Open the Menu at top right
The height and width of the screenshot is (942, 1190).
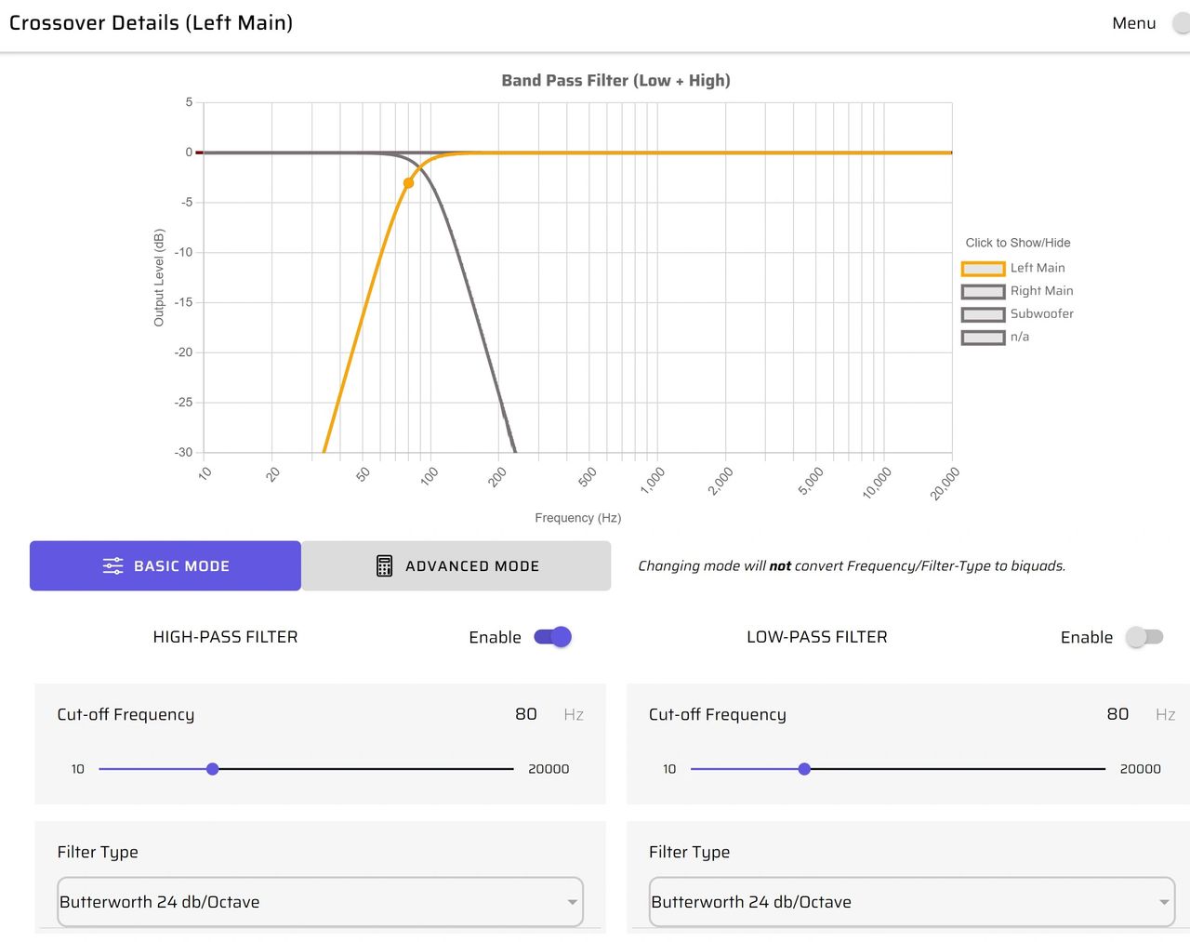coord(1134,23)
